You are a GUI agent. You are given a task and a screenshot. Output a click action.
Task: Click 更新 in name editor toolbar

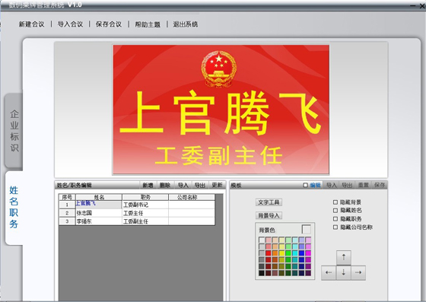pyautogui.click(x=217, y=185)
